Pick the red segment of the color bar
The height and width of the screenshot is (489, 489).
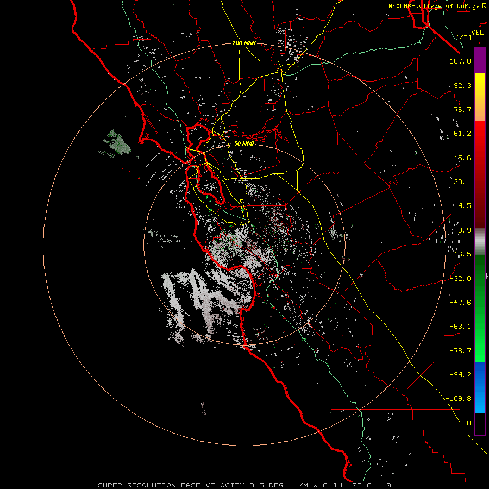[480, 174]
